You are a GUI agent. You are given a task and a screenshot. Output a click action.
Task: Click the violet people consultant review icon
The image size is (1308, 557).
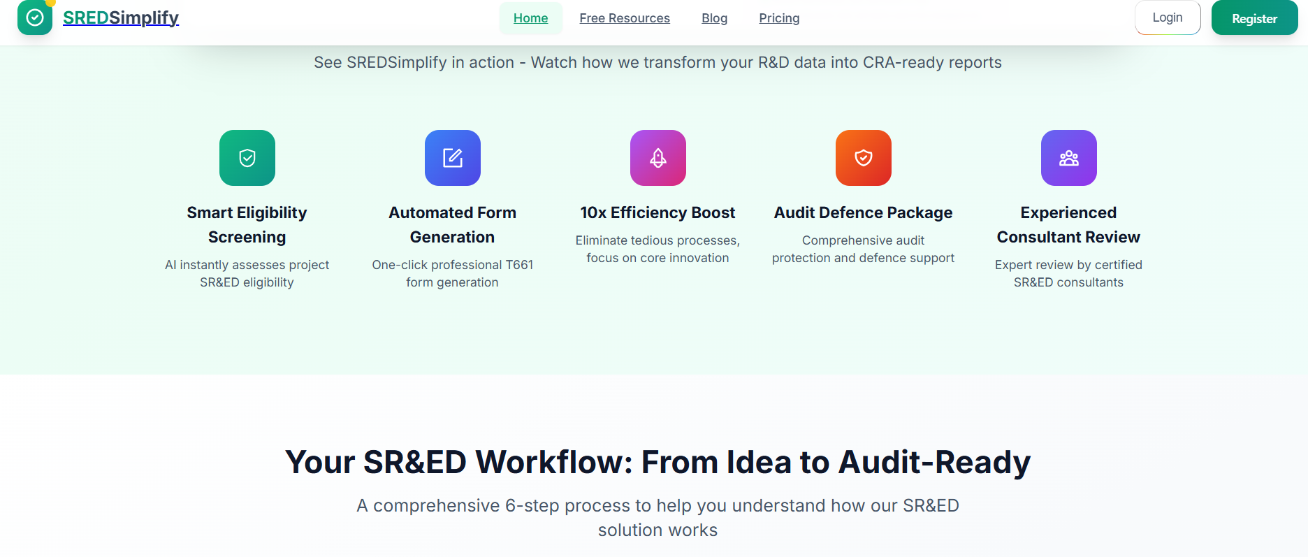1068,158
